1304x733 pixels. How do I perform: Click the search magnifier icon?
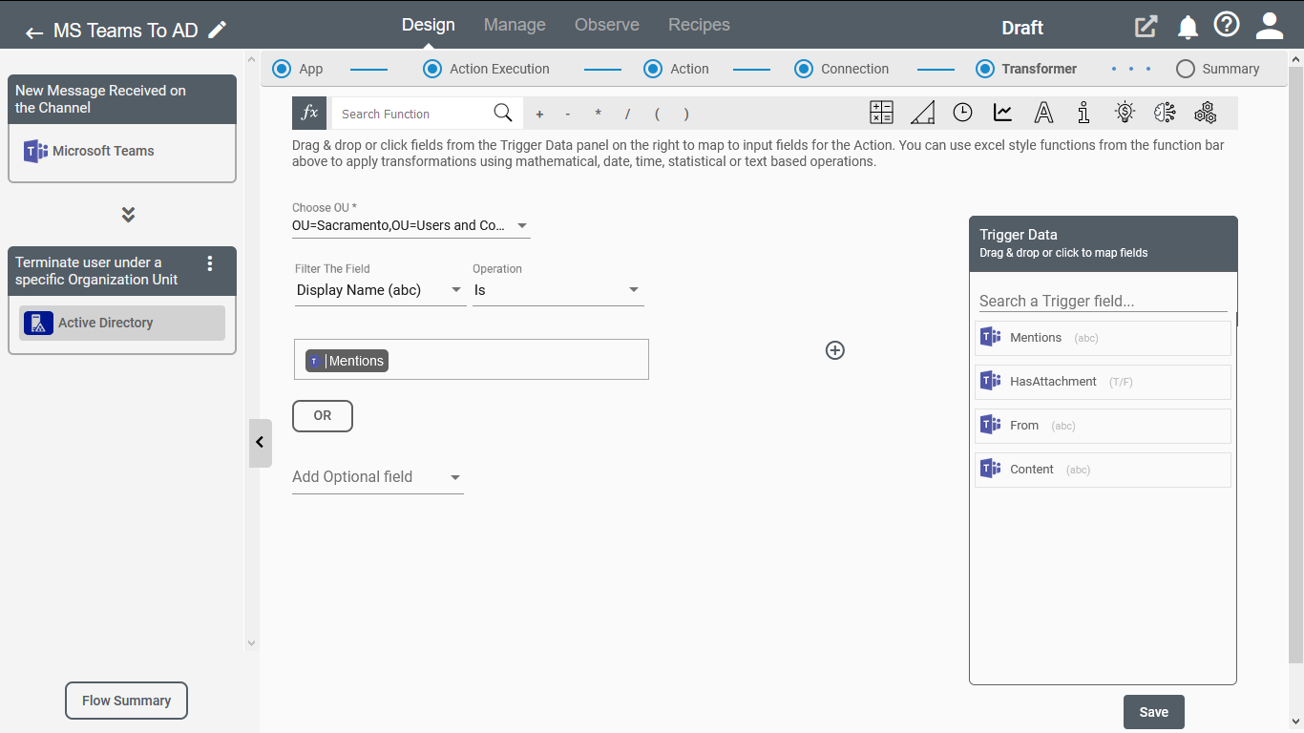coord(503,113)
